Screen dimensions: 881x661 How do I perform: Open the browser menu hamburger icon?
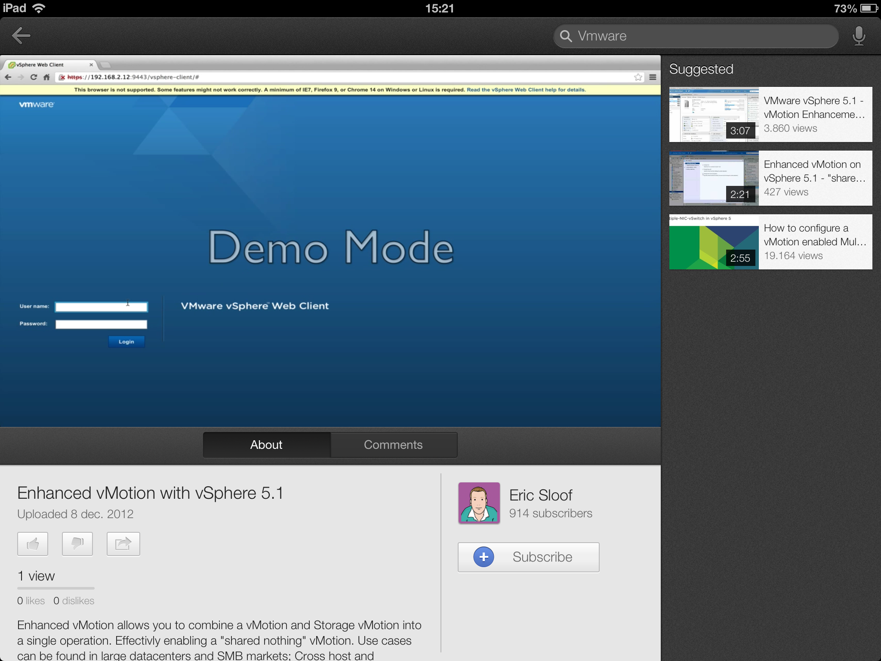[653, 77]
